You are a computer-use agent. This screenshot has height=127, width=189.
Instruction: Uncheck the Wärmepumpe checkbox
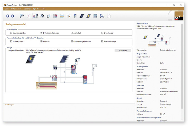pos(11,41)
